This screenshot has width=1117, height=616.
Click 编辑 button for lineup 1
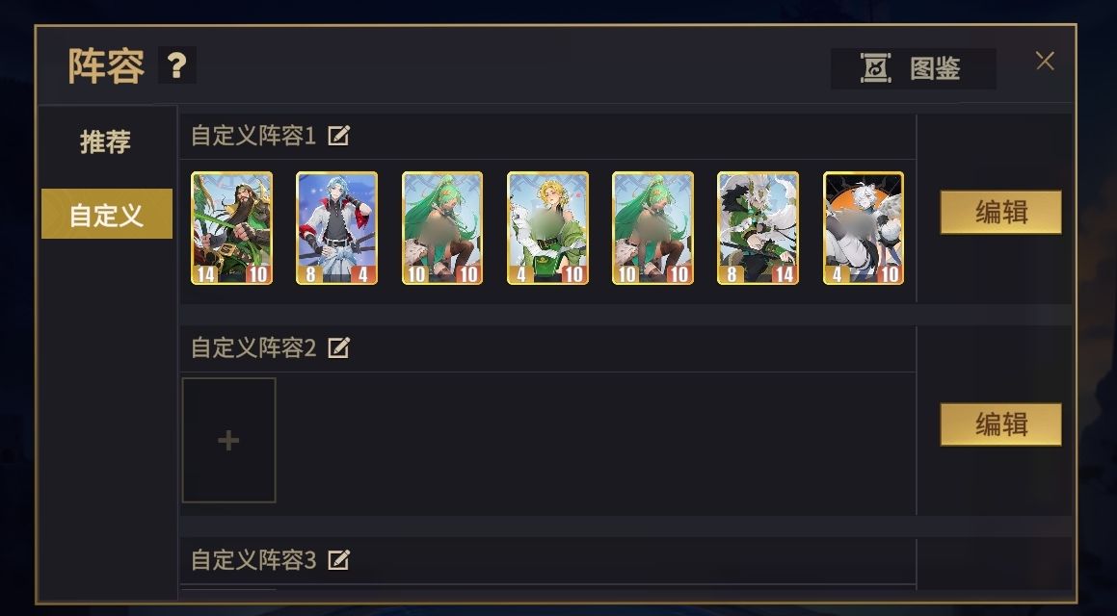pos(1001,212)
